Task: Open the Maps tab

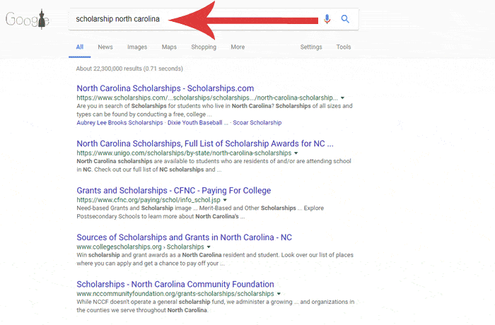Action: pyautogui.click(x=169, y=47)
